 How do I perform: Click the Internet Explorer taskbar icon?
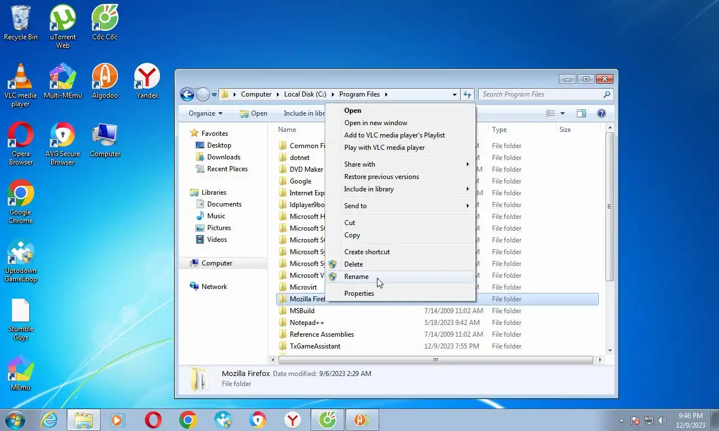click(x=49, y=420)
